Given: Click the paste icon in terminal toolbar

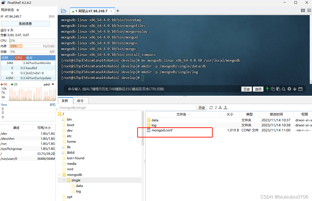Looking at the screenshot, I should click(278, 89).
